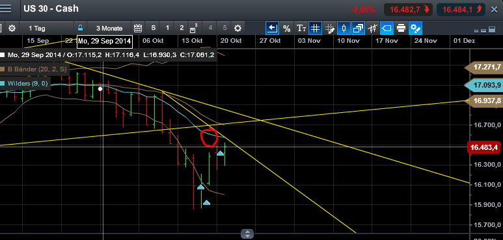503x240 pixels.
Task: Click the 16.700,0 price axis label
Action: coord(487,125)
